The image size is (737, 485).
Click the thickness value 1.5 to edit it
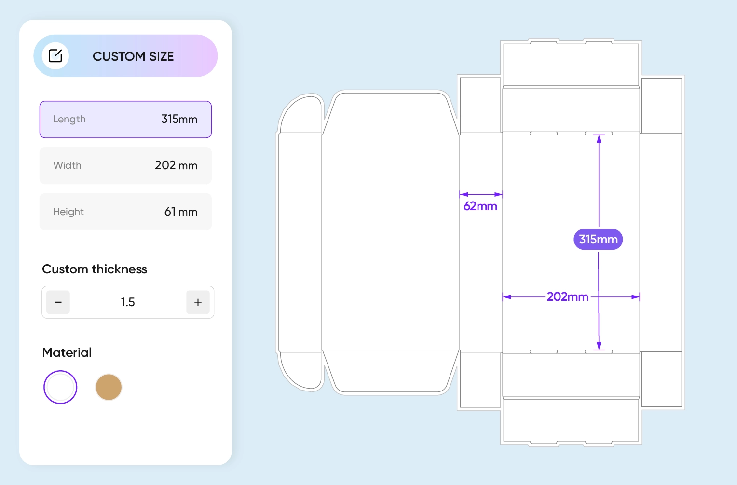point(128,302)
